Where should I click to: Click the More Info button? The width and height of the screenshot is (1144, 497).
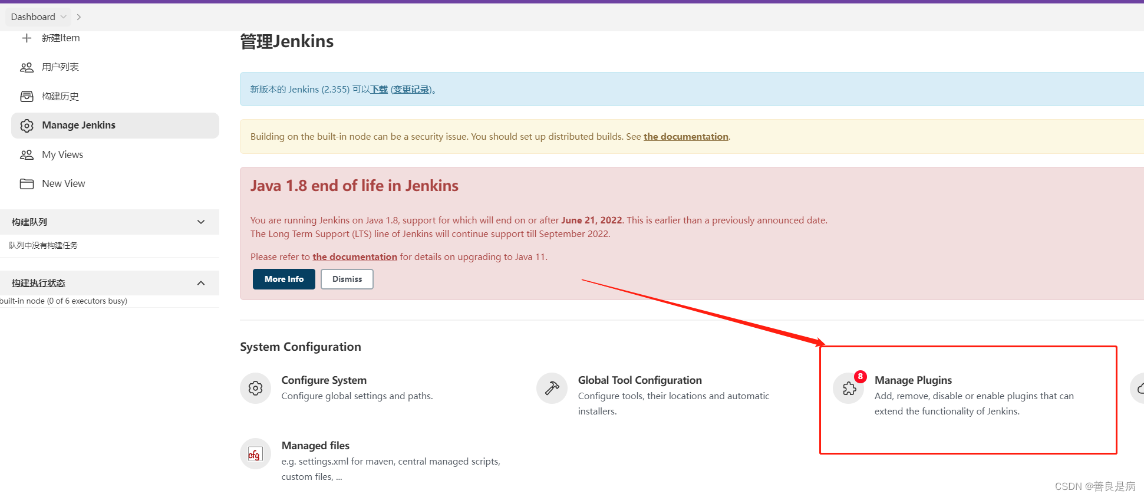284,279
